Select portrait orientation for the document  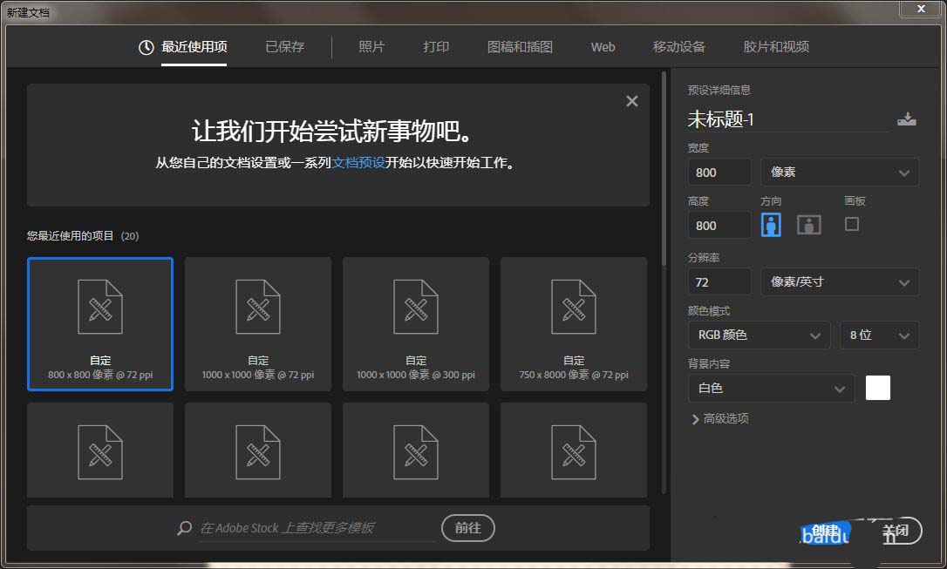pos(771,224)
